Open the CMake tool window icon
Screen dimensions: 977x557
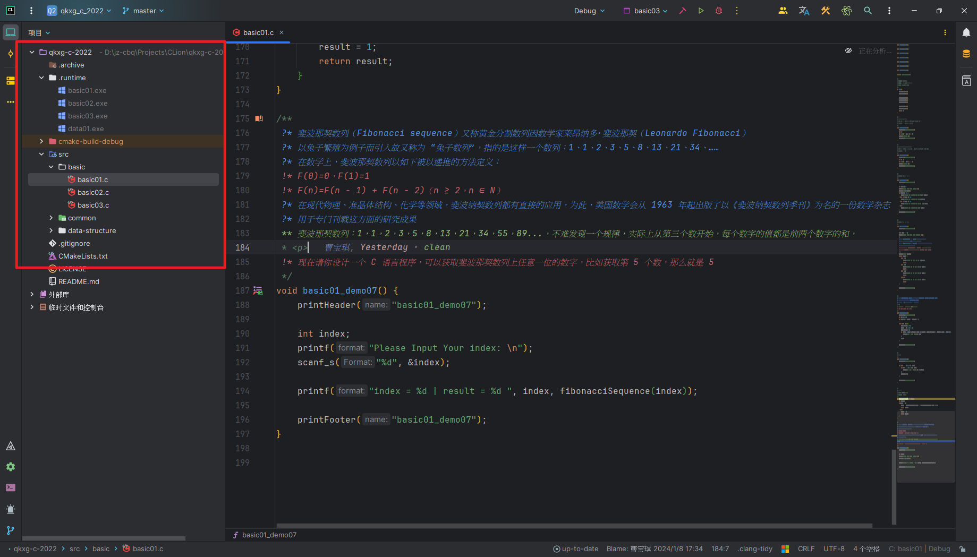tap(11, 446)
